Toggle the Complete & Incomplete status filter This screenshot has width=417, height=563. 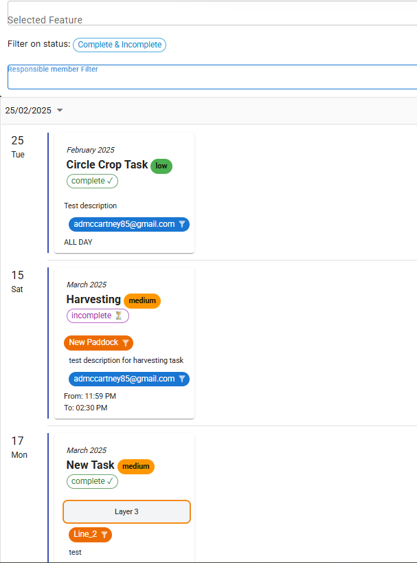tap(119, 45)
